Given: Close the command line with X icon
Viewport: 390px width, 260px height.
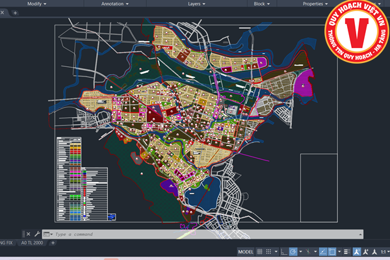Looking at the screenshot, I should [28, 234].
